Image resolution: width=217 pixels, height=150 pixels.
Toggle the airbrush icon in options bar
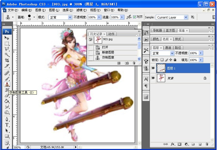pyautogui.click(x=129, y=17)
